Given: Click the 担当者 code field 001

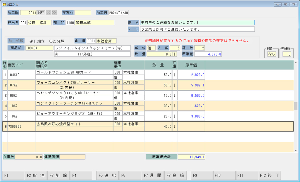Looking at the screenshot, I should coord(23,23).
